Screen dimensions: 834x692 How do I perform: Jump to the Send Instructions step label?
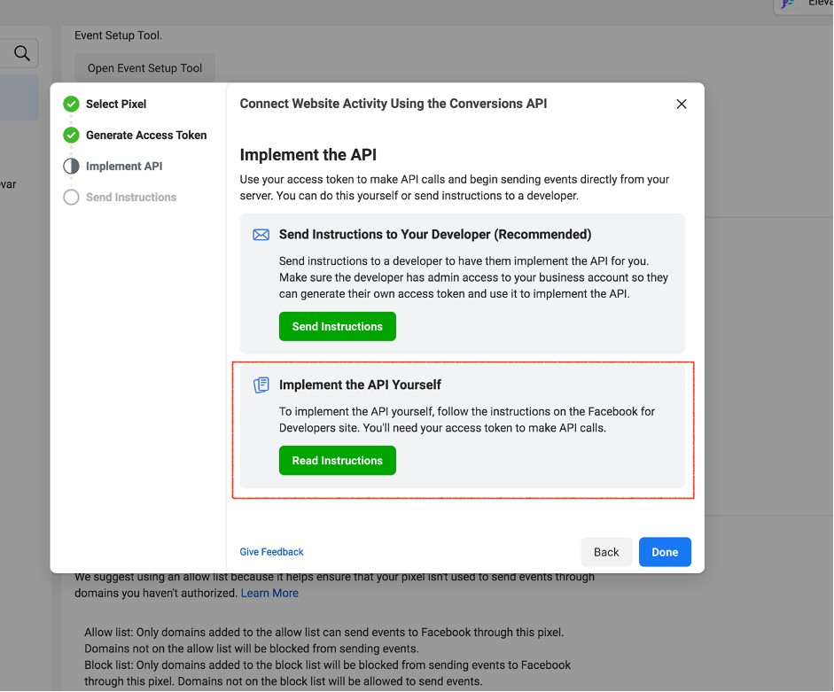click(x=131, y=197)
